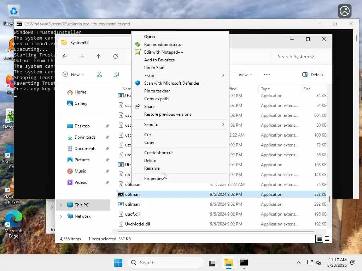Open the View dropdown

241,75
